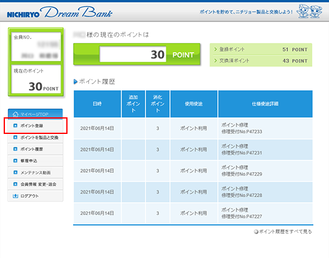Viewport: 329px width, 258px height.
Task: Click ポイント利用 in the P47231 row
Action: coord(194,149)
